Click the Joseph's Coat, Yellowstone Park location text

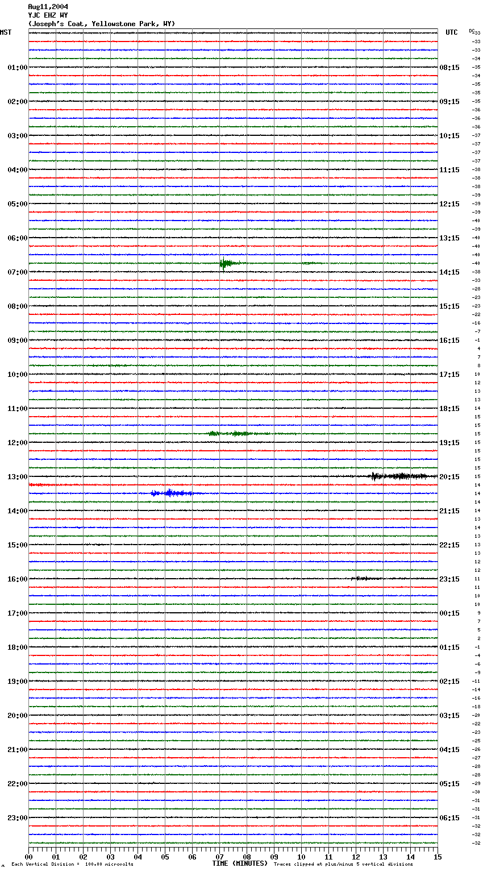click(102, 24)
